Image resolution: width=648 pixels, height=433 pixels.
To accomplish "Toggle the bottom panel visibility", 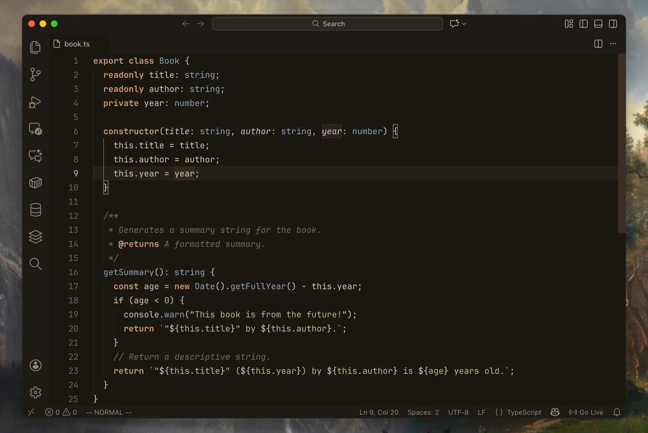I will click(598, 24).
